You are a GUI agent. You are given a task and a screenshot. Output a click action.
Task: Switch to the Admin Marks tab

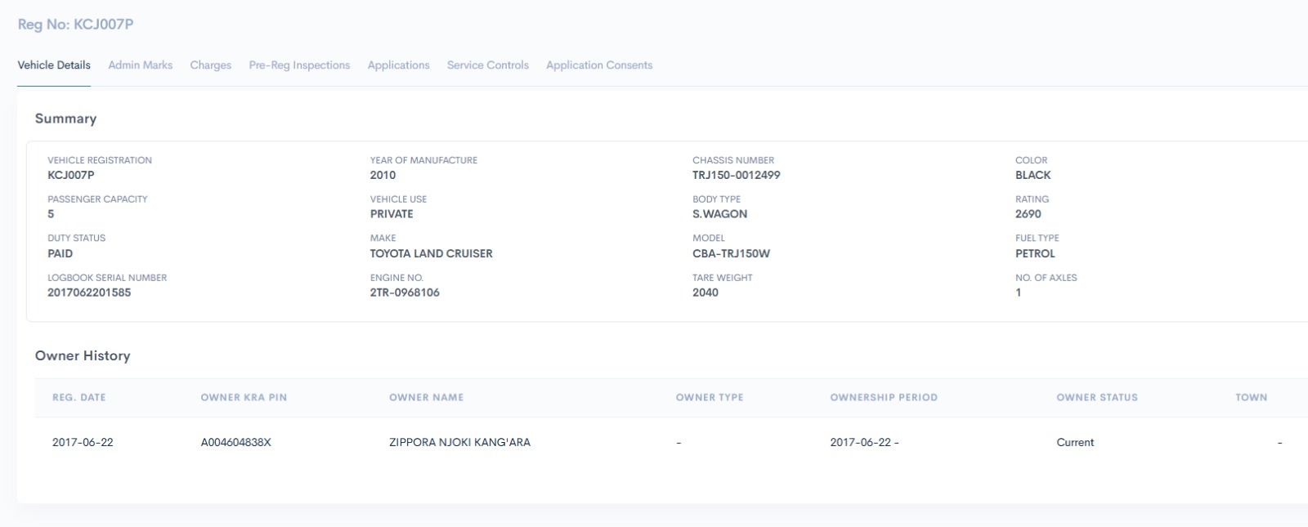coord(140,65)
